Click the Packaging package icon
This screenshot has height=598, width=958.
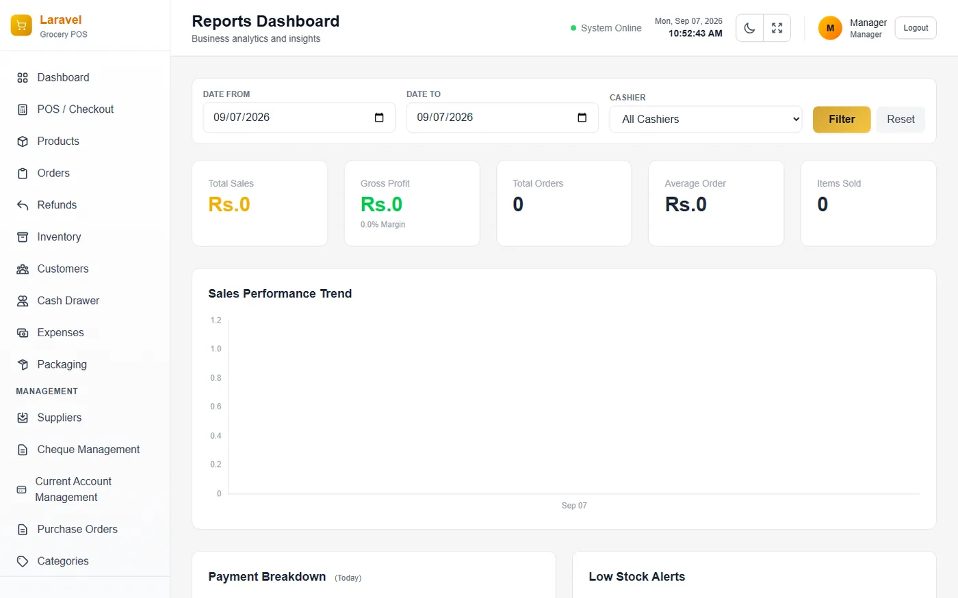tap(23, 365)
